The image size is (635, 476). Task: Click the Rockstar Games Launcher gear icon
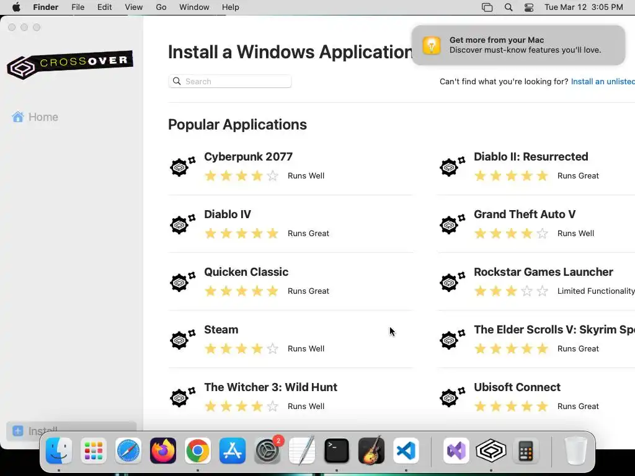[x=452, y=281]
